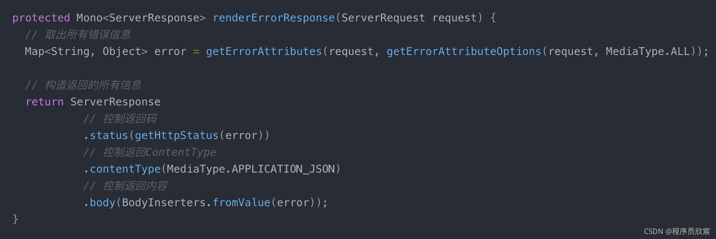716x239 pixels.
Task: Click getErrorAttributeOptions in the code
Action: 464,52
